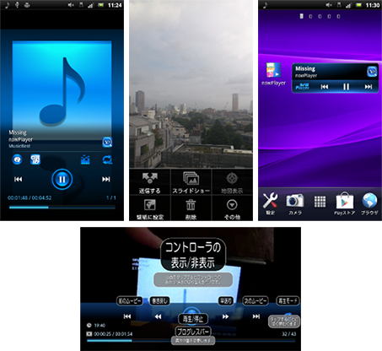This screenshot has height=351, width=382.
Task: Start スライドショー from the photo menu
Action: click(191, 182)
